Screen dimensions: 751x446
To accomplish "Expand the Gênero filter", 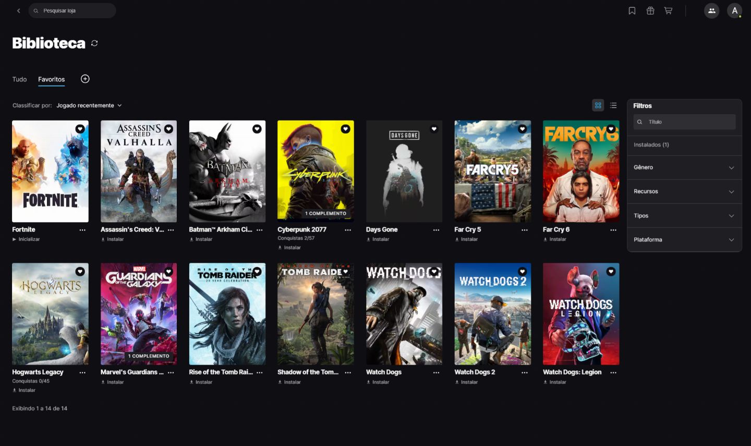I will coord(684,167).
